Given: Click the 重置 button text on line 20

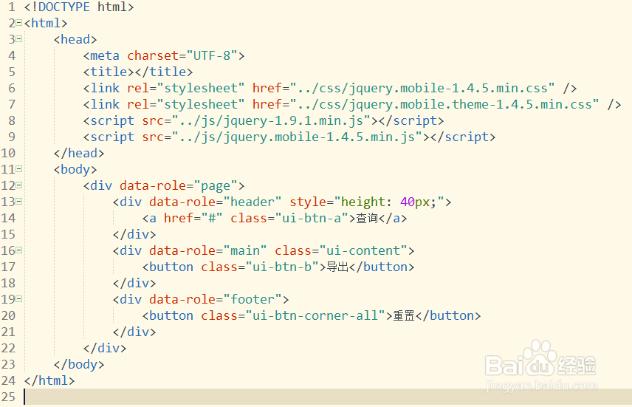Looking at the screenshot, I should point(405,315).
